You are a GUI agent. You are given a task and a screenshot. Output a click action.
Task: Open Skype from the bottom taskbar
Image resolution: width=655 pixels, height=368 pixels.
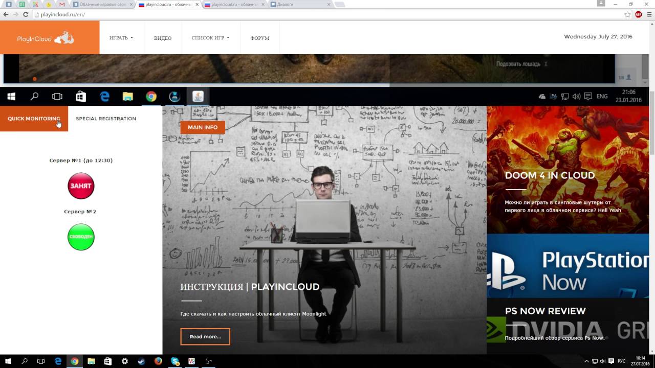pos(175,361)
